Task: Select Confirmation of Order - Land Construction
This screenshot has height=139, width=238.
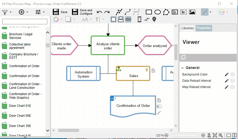Action: click(23, 86)
